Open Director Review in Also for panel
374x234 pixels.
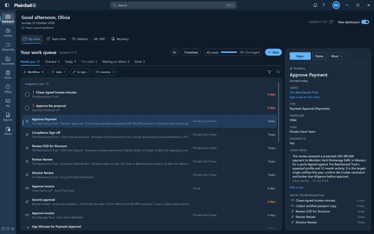point(327,222)
